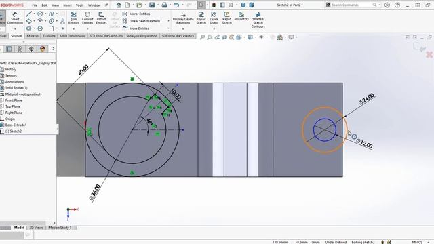This screenshot has height=244, width=434.
Task: Click the Trim Entities tool
Action: [74, 18]
